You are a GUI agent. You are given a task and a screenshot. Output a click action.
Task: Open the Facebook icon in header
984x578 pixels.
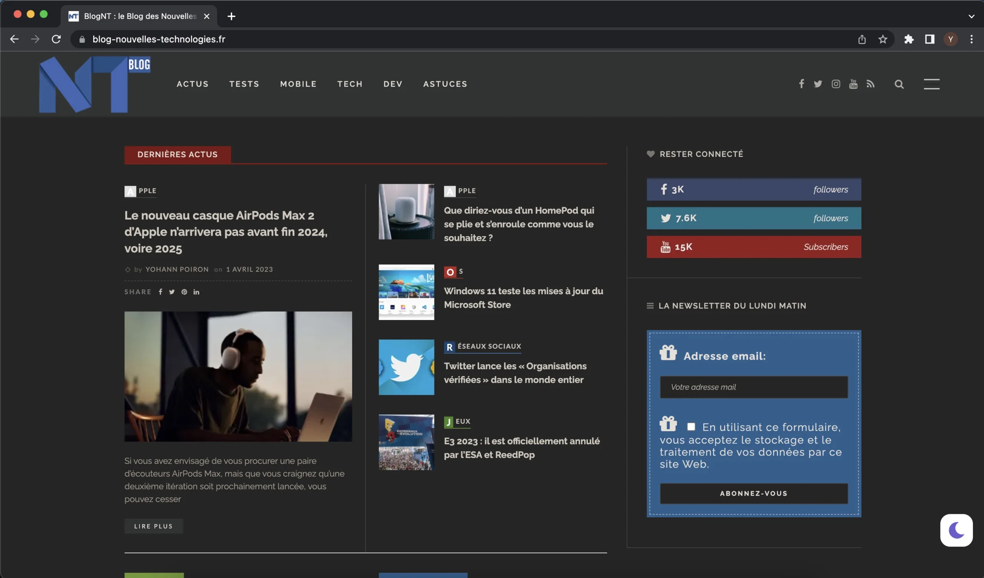point(801,83)
